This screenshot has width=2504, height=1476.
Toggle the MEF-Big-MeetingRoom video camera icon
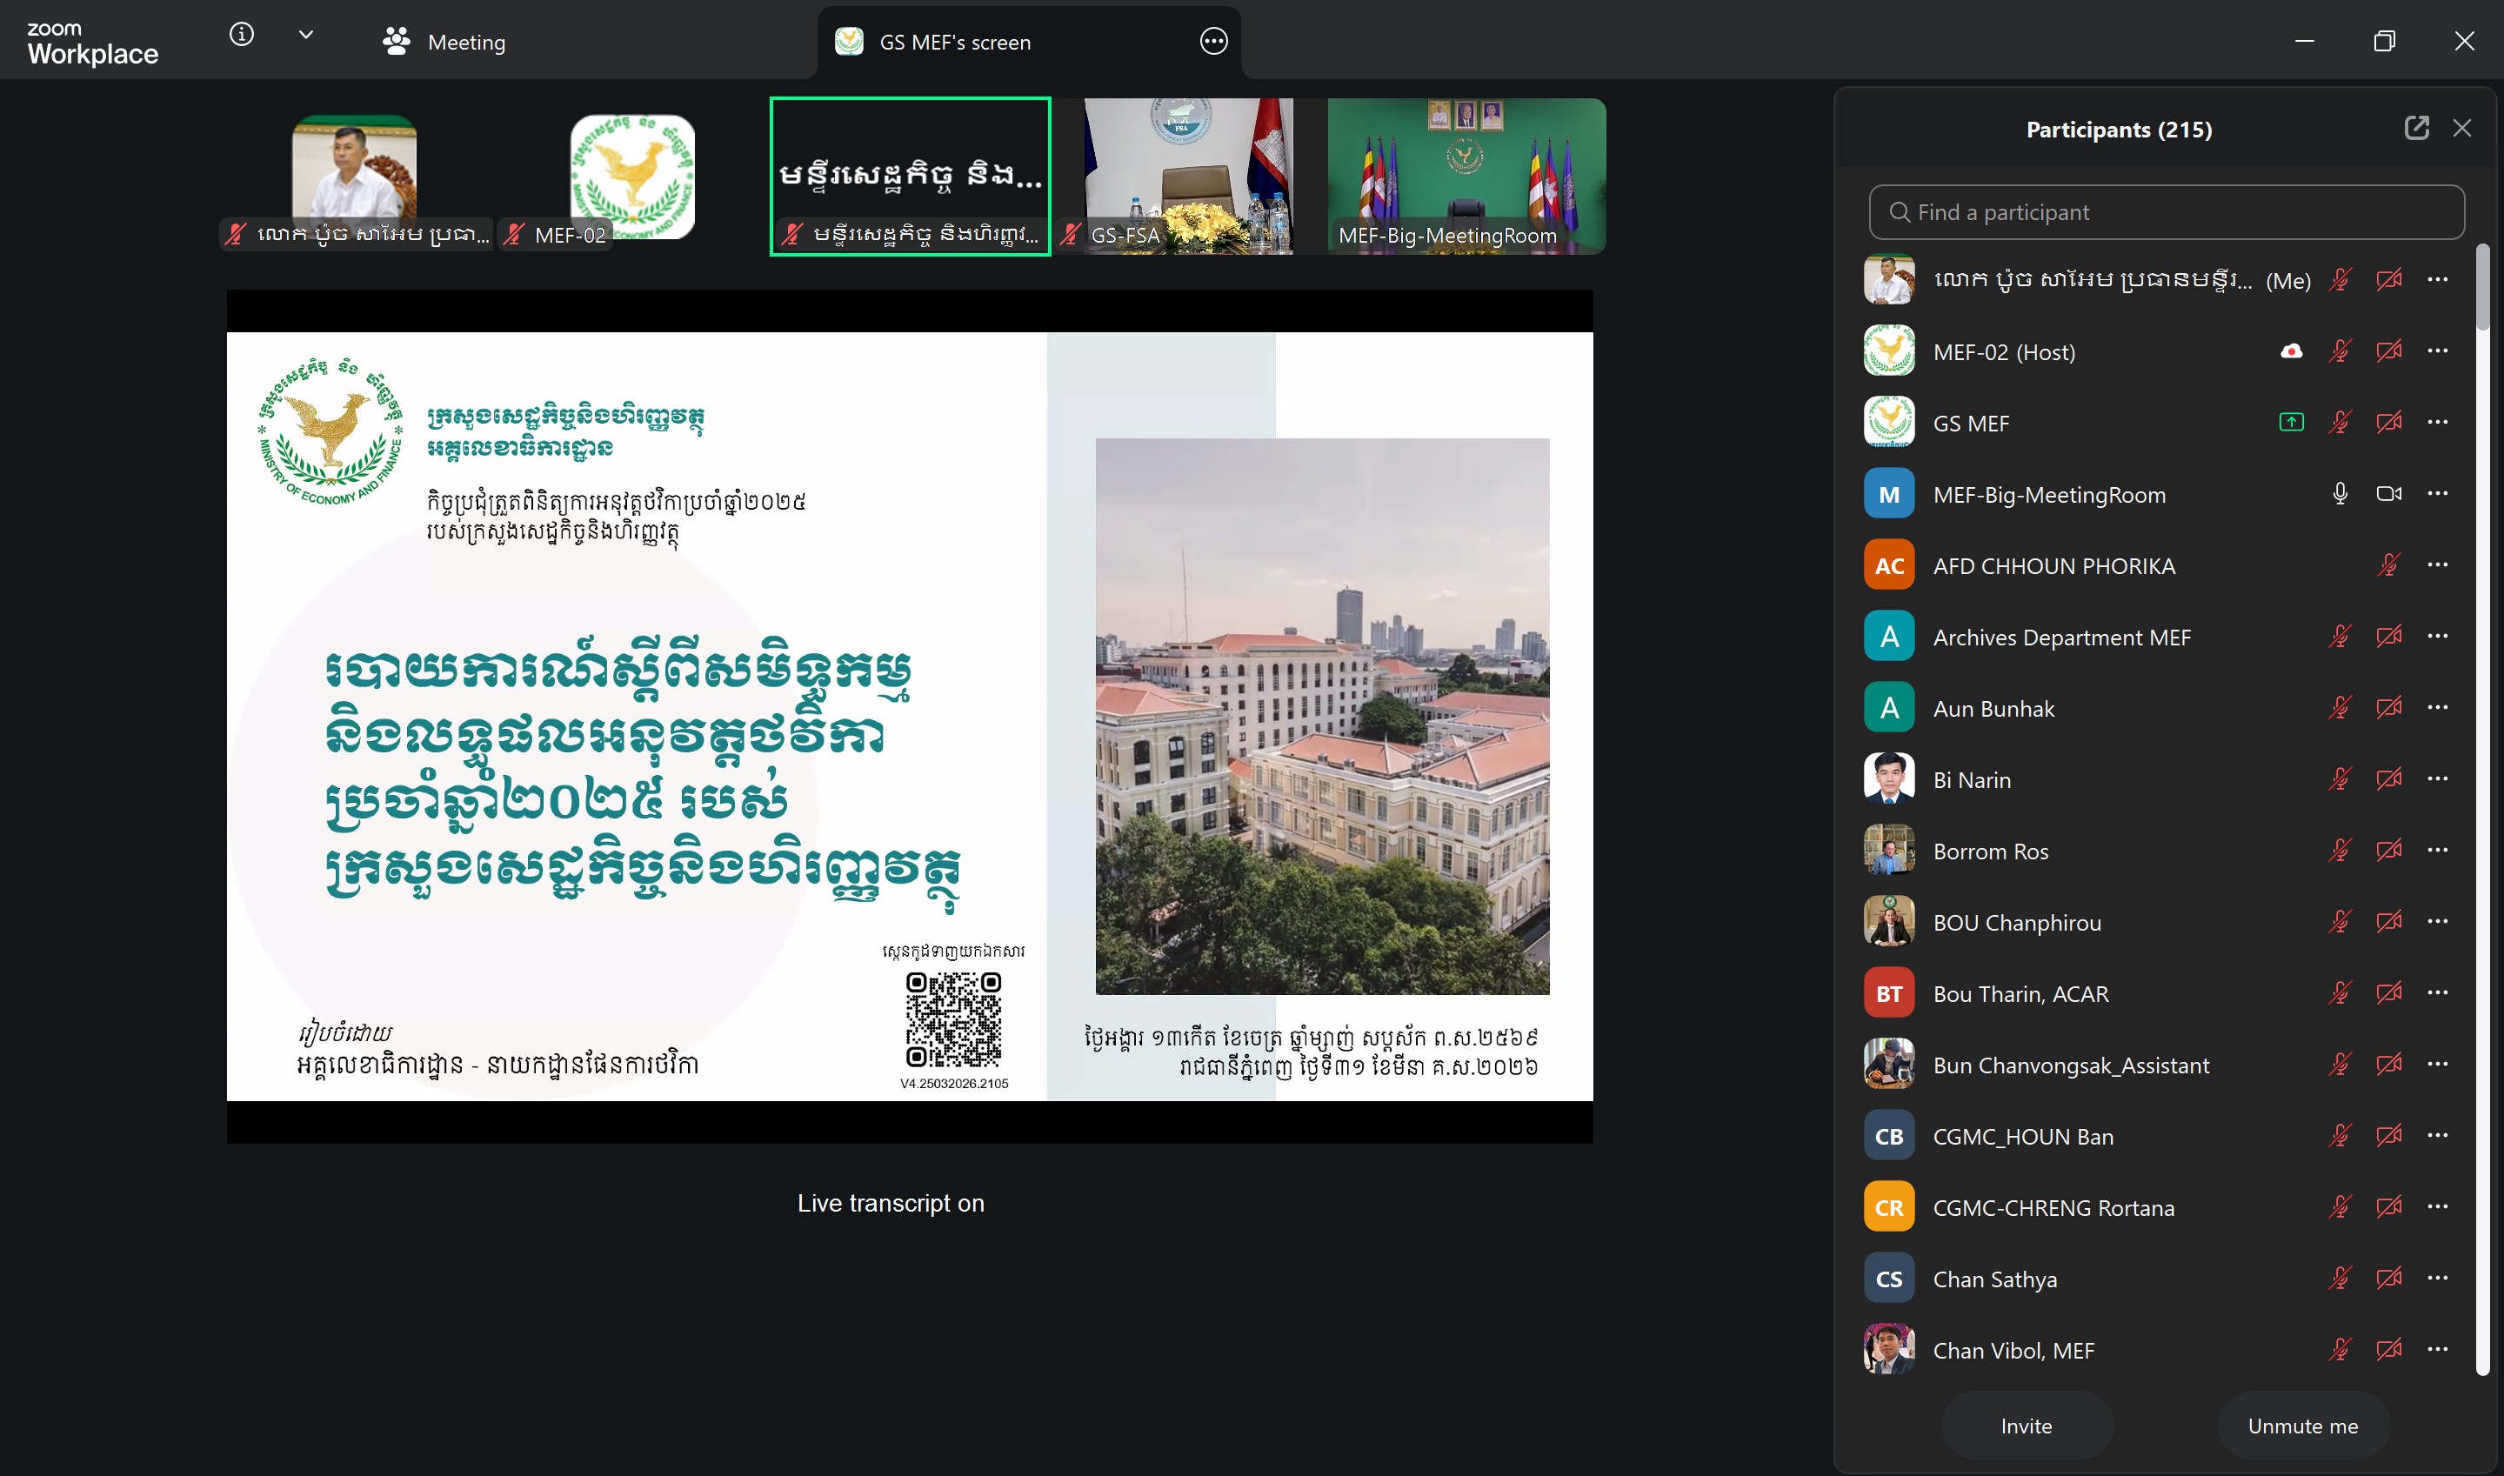pos(2388,494)
